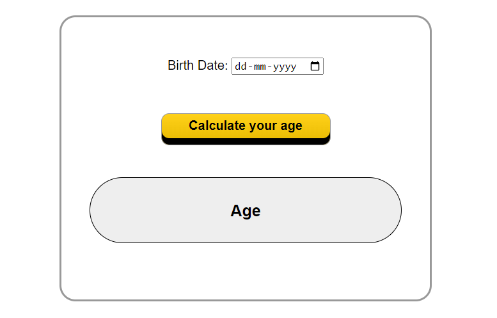
Task: Click the word age on yellow button
Action: [x=291, y=126]
